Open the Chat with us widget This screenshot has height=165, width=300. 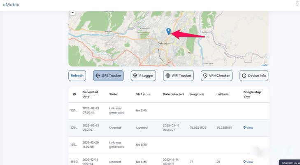(289, 163)
